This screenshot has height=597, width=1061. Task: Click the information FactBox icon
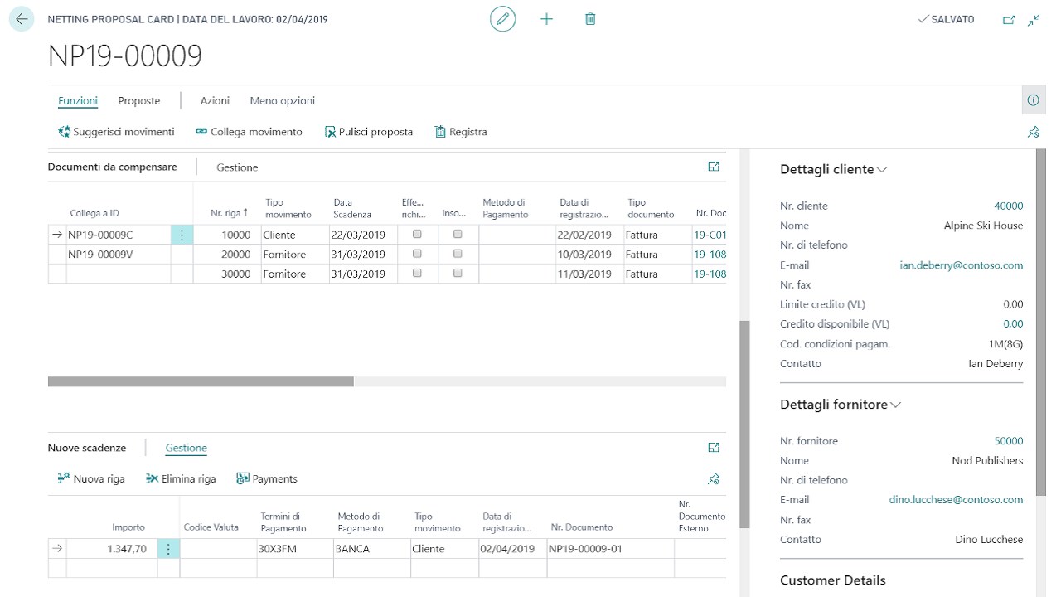(1033, 100)
